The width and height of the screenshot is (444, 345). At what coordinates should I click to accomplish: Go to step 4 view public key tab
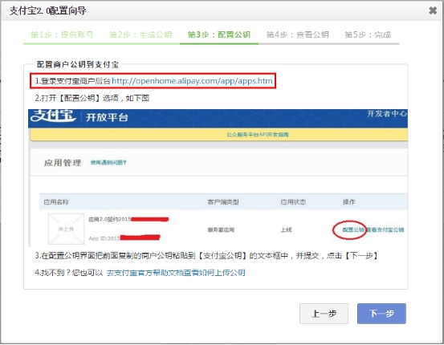[x=297, y=34]
